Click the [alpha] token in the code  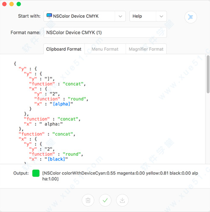pos(61,104)
